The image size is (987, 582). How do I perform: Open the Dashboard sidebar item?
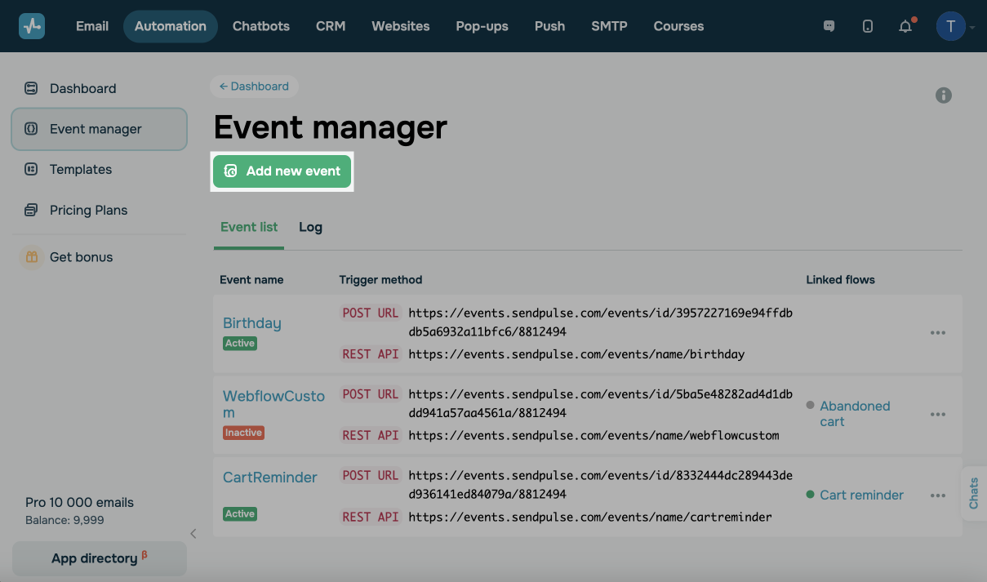[x=82, y=88]
